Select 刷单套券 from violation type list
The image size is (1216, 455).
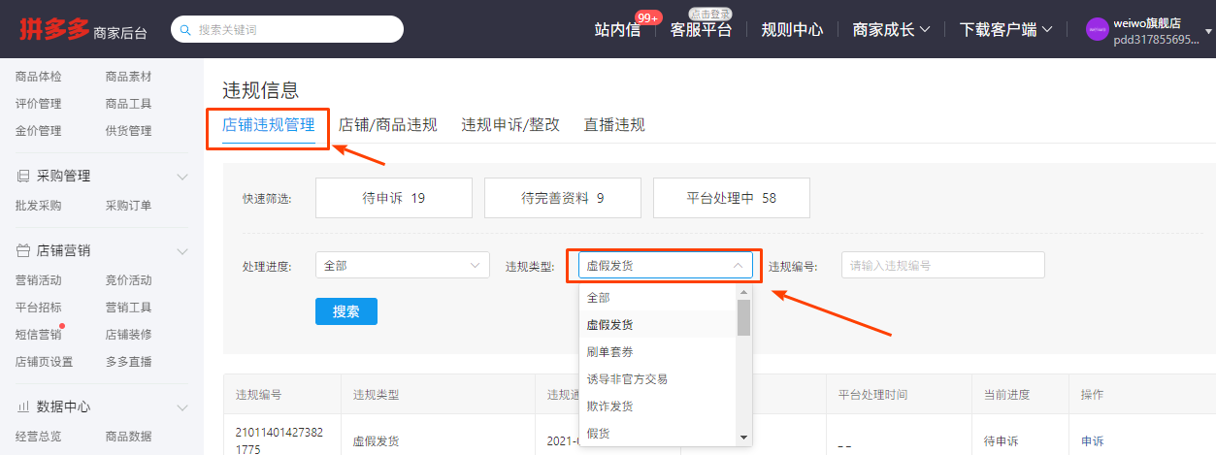[609, 351]
